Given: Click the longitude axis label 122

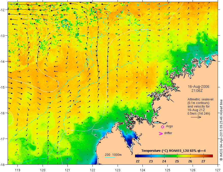Looking at the screenshot, I should point(92,170).
